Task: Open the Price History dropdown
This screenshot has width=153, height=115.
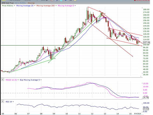Action: (14, 5)
